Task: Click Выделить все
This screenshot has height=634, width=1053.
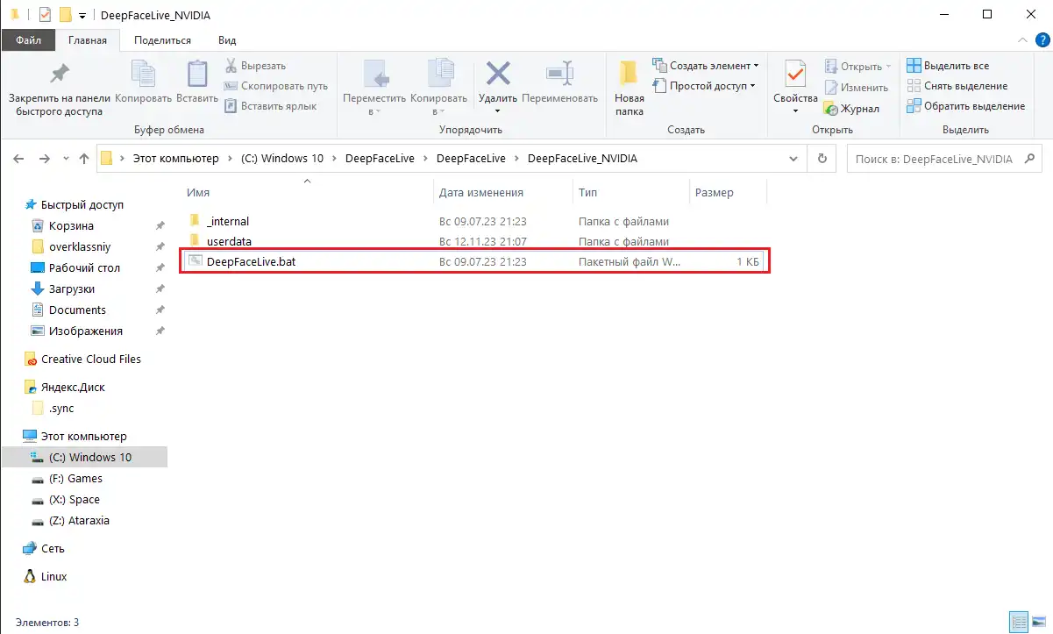Action: click(947, 66)
